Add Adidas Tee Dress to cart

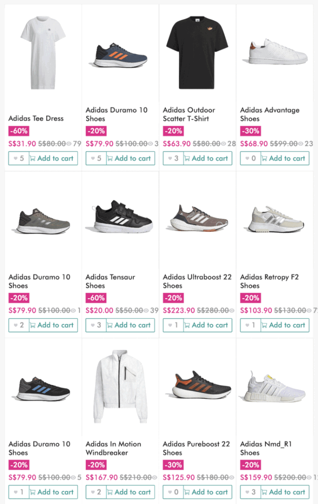[x=53, y=158]
